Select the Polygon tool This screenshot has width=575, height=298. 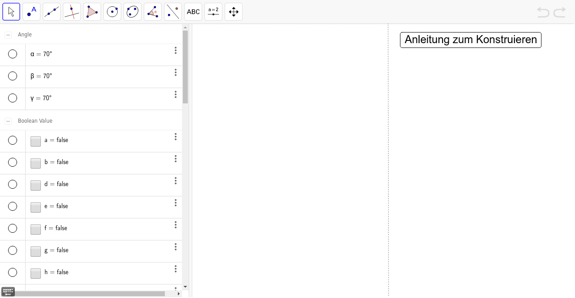92,12
